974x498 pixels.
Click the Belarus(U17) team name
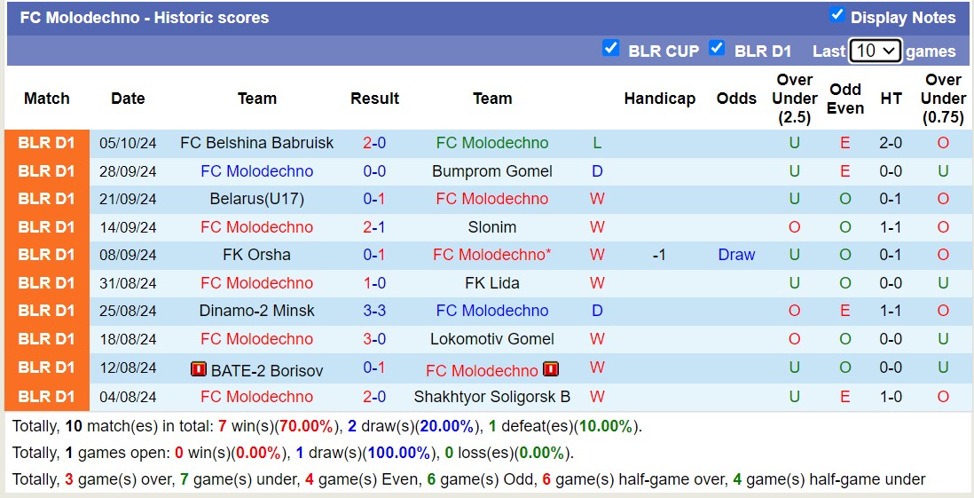256,199
